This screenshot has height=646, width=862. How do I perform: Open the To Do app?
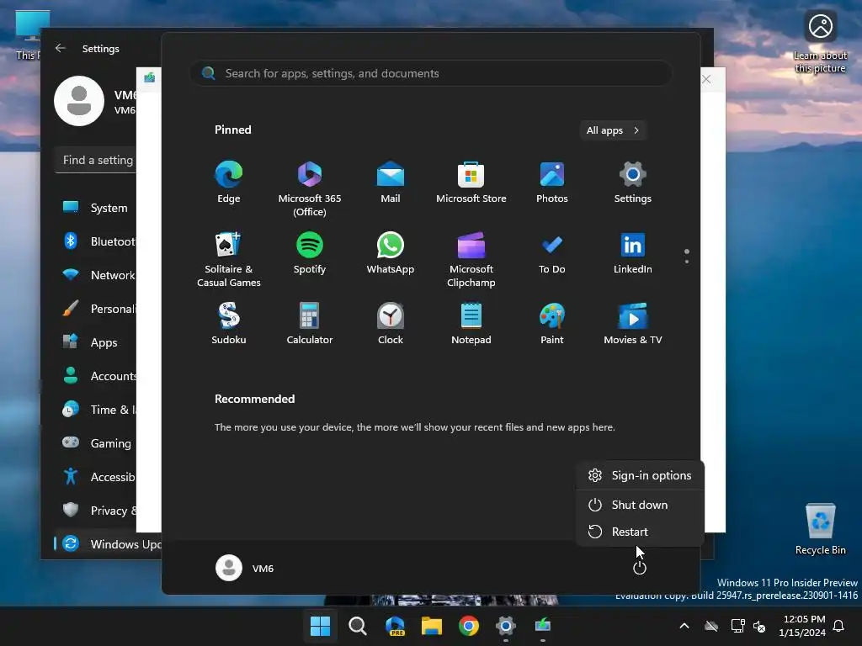tap(552, 254)
